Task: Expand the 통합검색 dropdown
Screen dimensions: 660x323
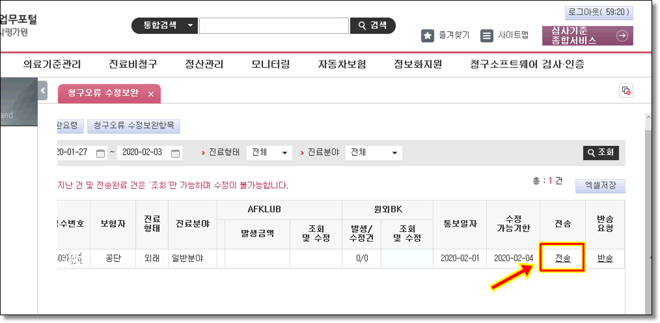Action: [x=190, y=25]
